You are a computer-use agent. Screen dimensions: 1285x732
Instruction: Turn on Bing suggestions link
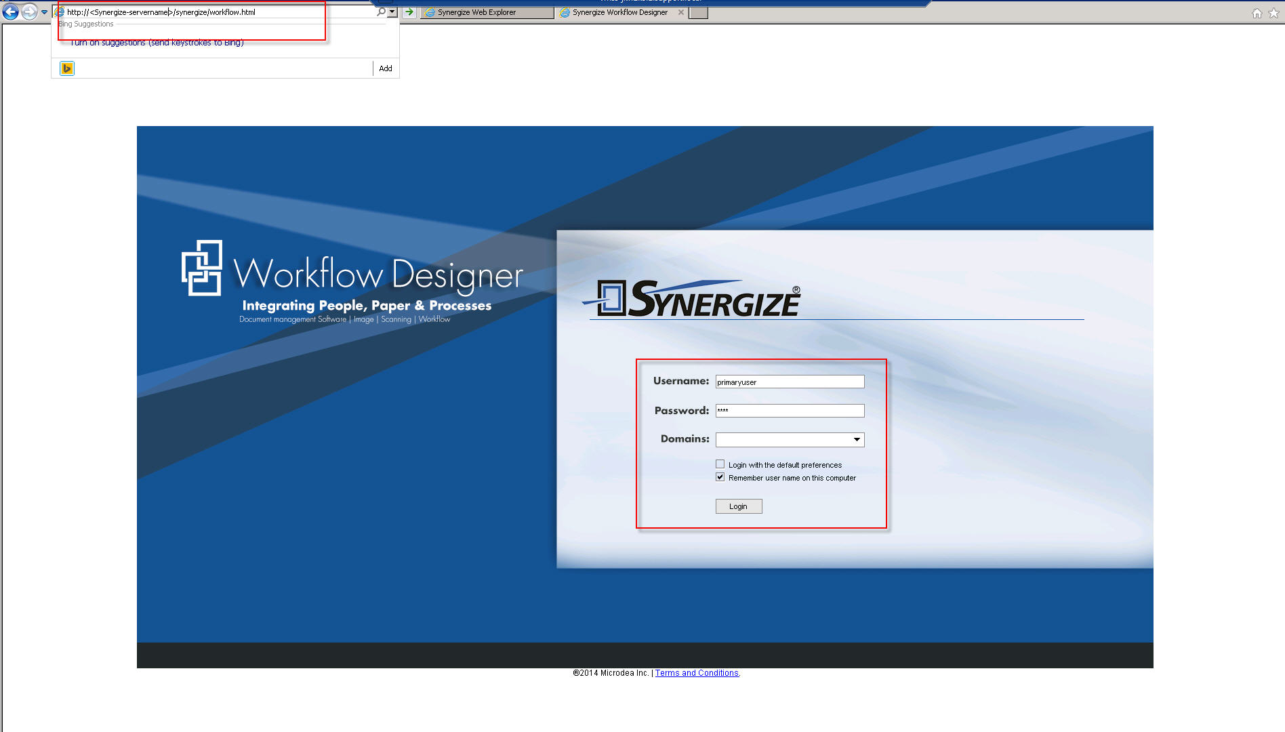[157, 43]
